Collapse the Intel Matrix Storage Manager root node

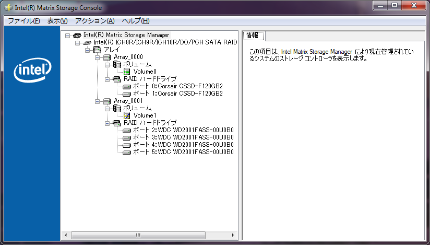click(x=67, y=36)
